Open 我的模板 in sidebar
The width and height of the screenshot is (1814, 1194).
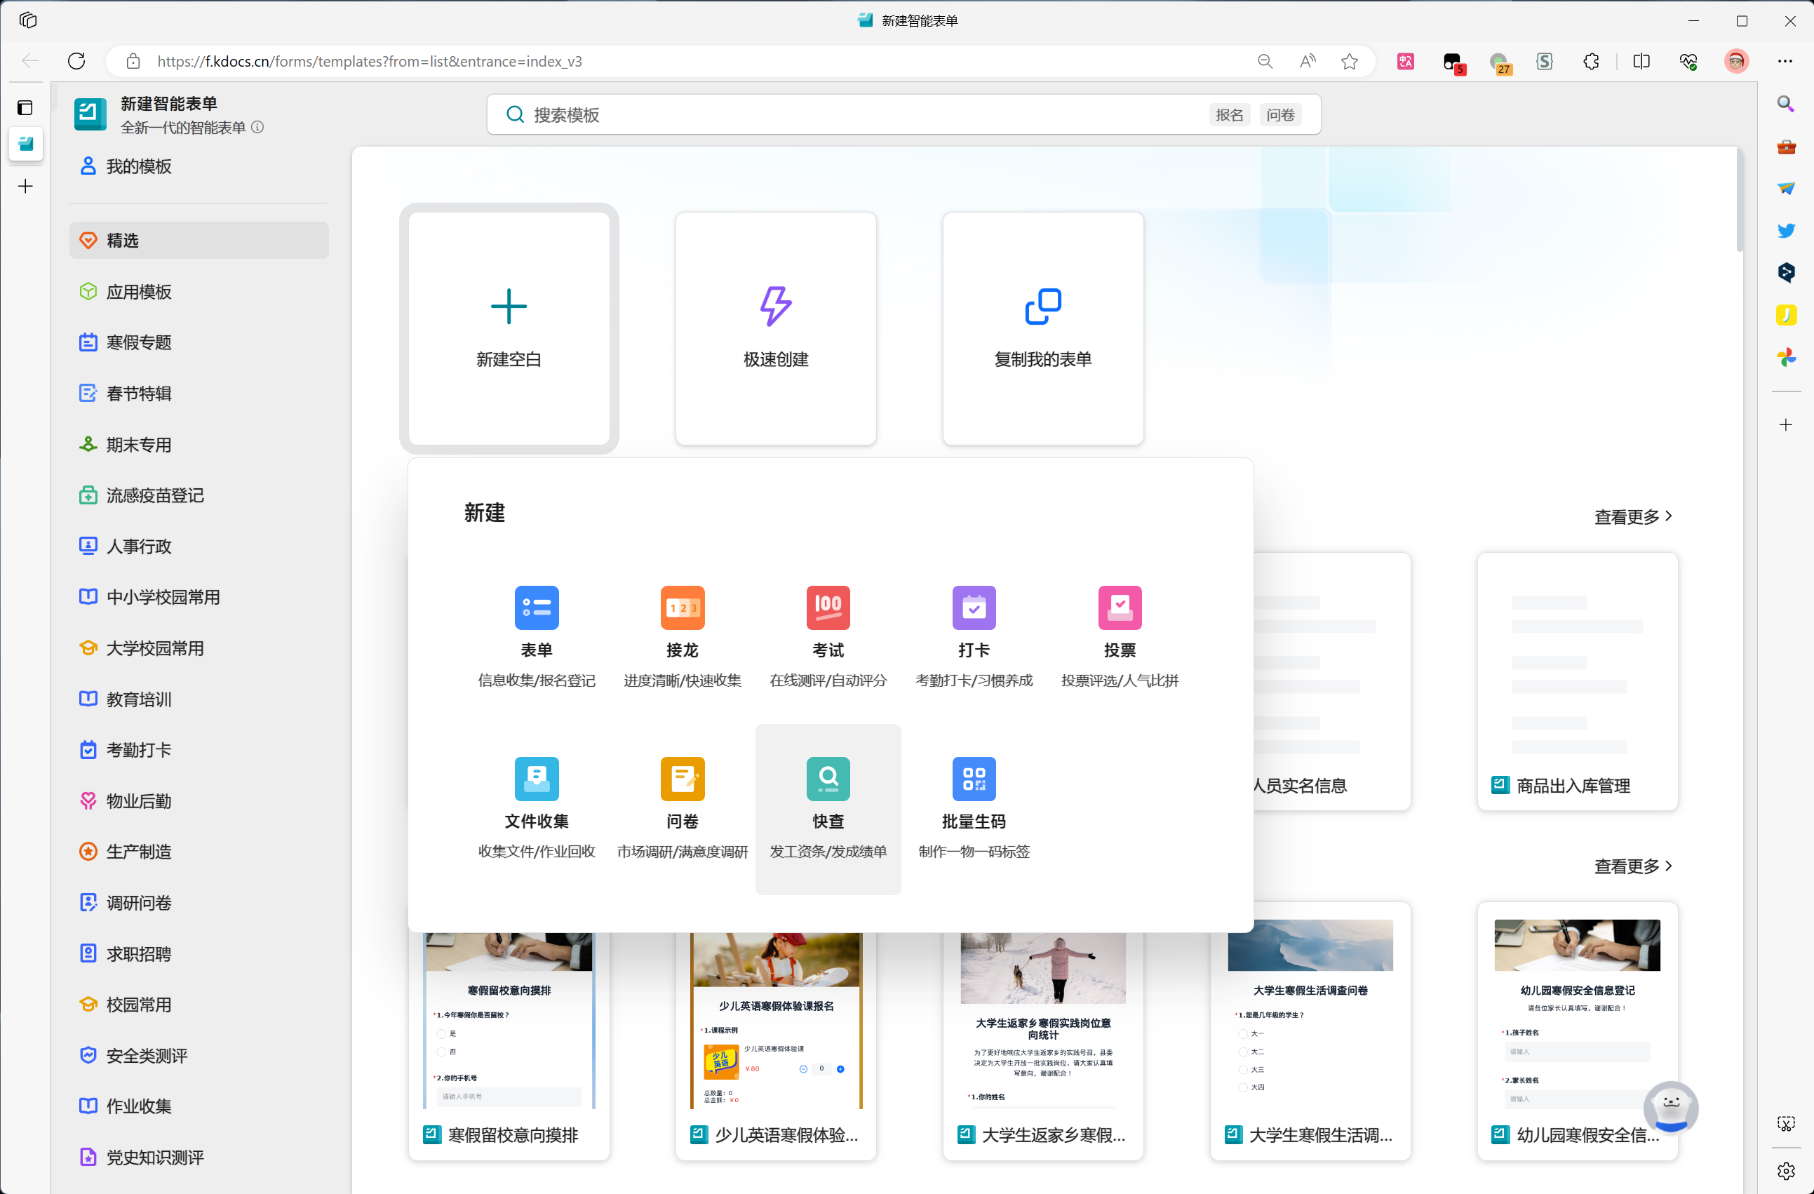[139, 166]
